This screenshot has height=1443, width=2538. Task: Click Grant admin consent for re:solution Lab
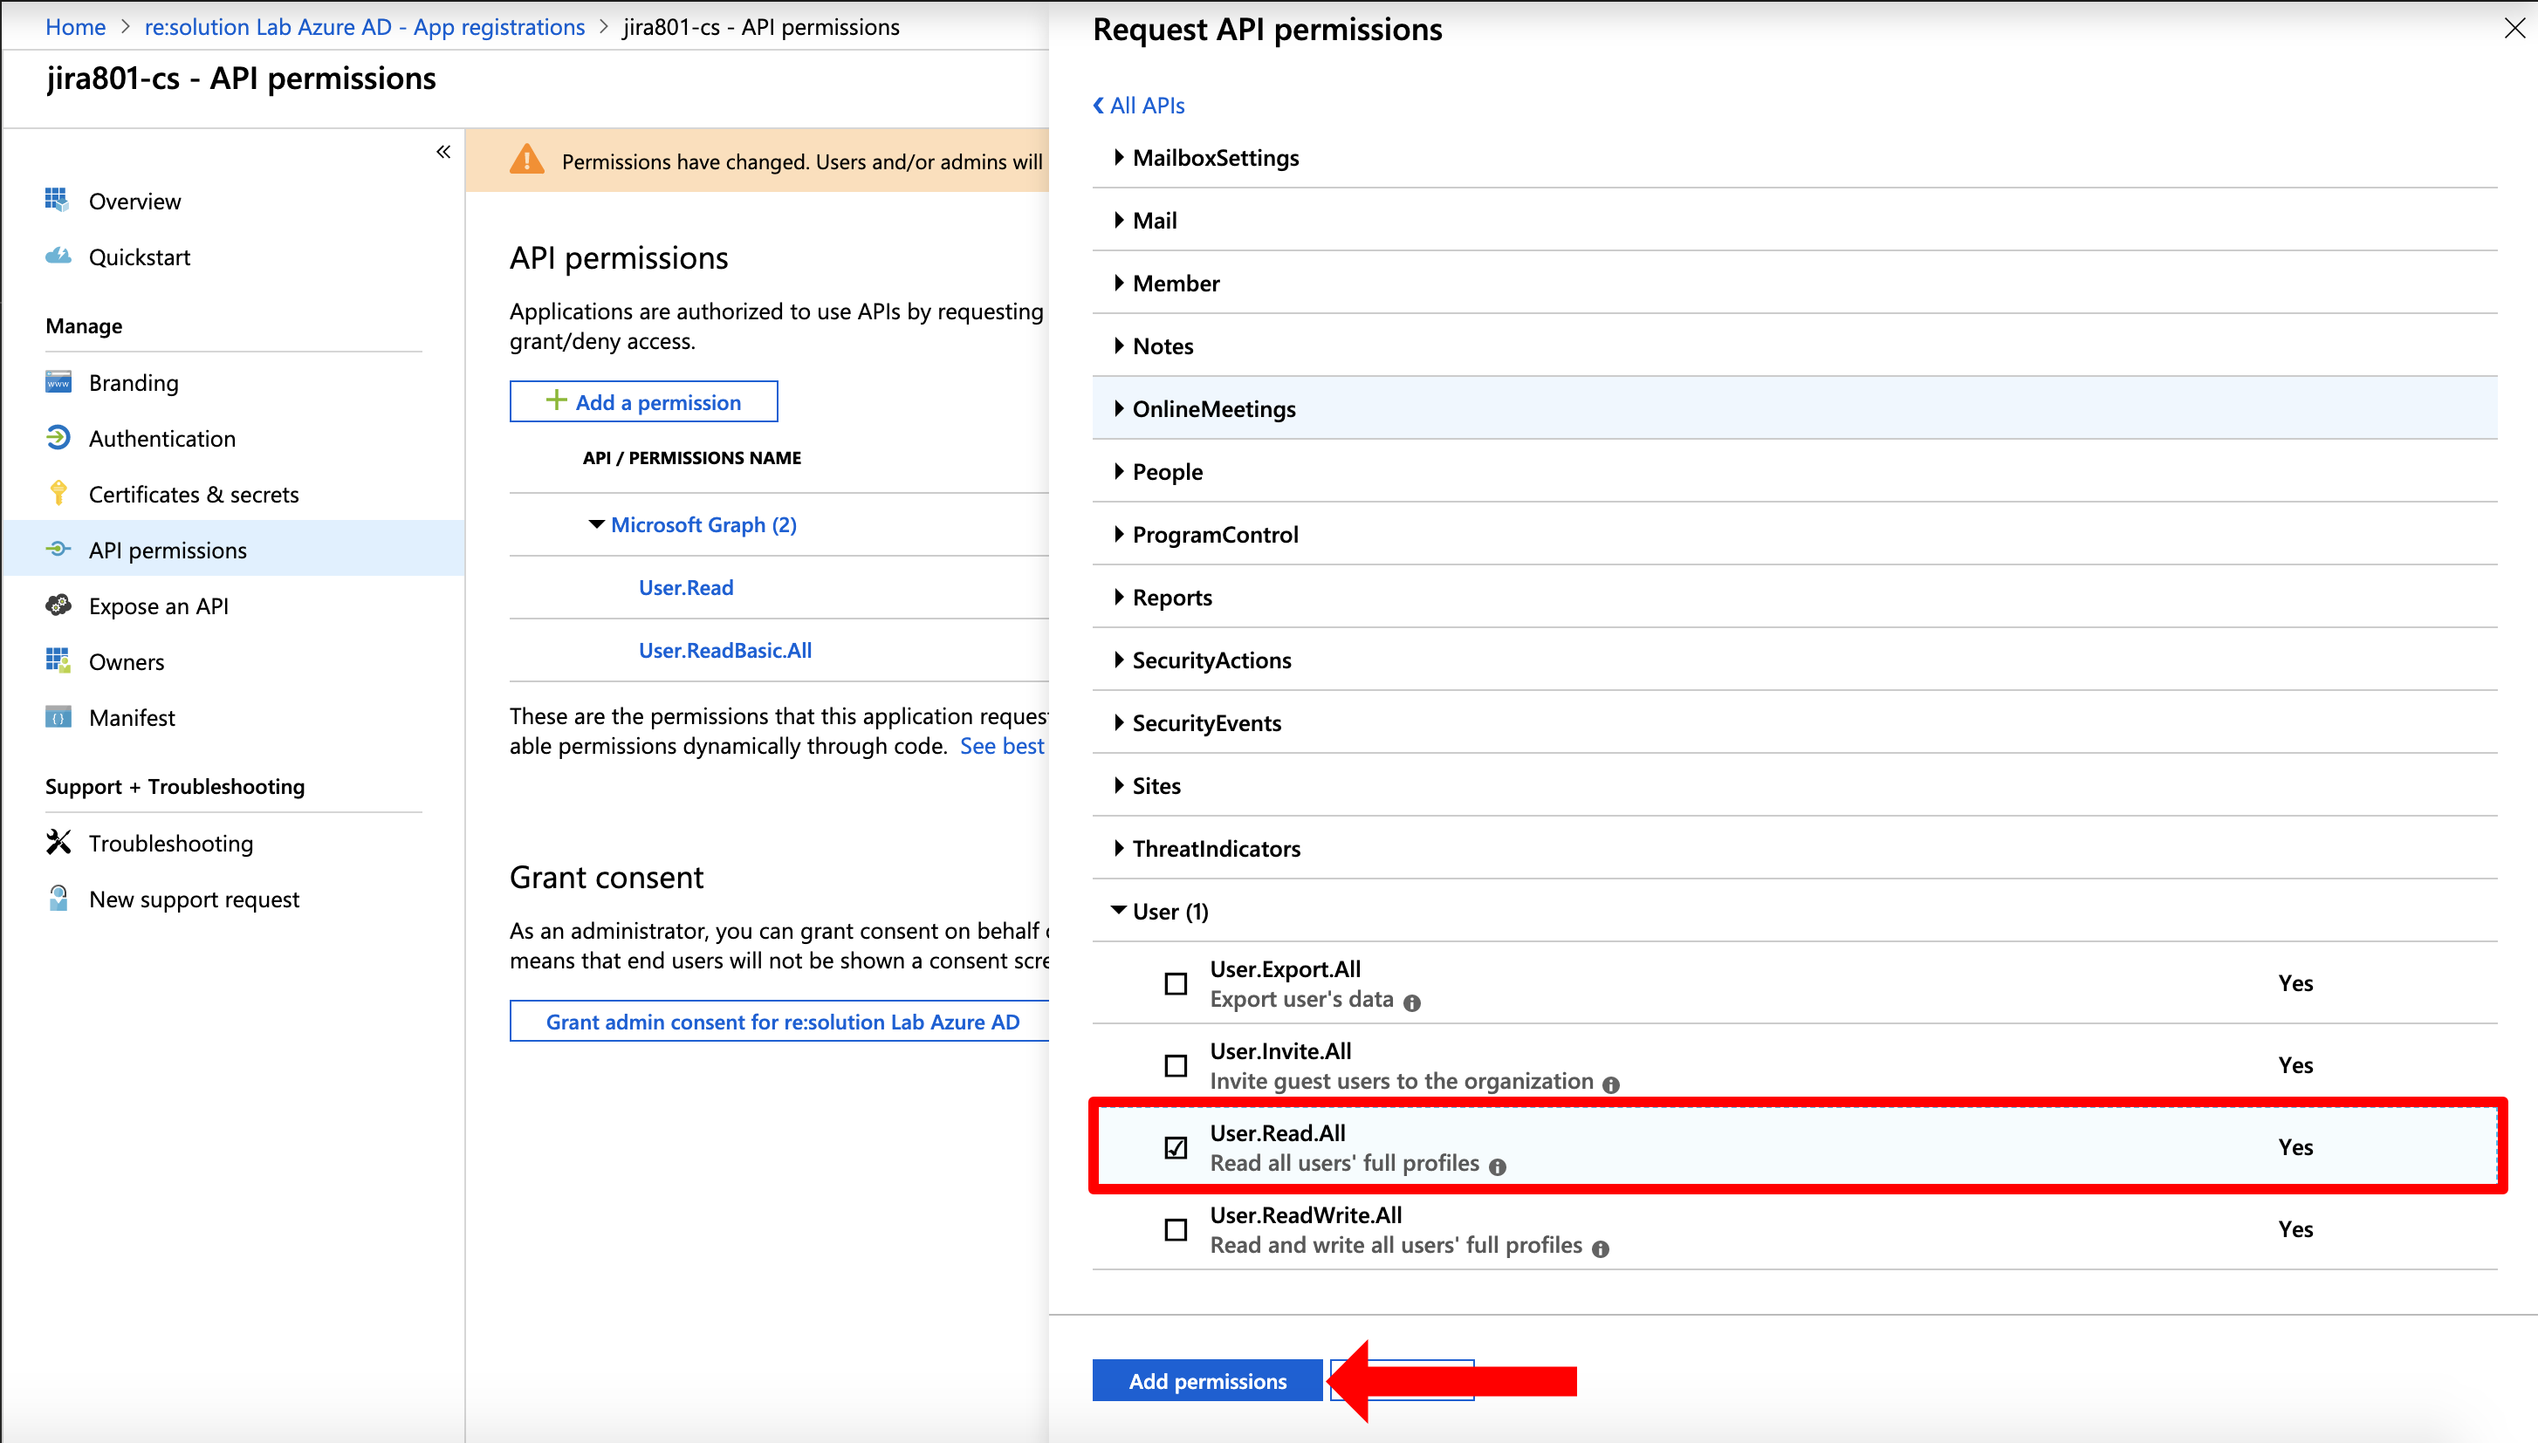781,1021
